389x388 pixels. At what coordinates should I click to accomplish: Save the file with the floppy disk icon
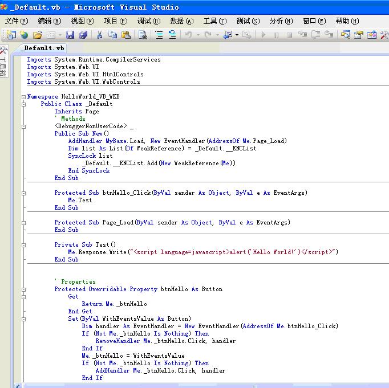[70, 35]
